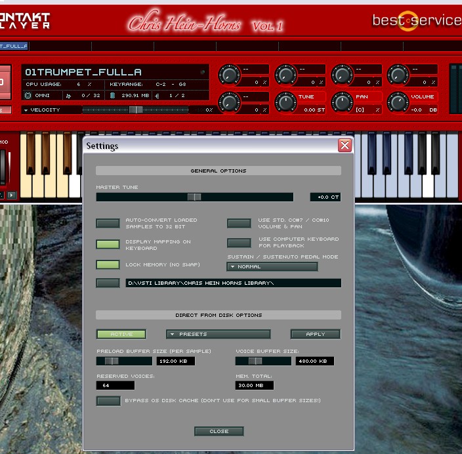Click the CPU Usage value 6 %
Image resolution: width=462 pixels, height=454 pixels.
coord(84,84)
